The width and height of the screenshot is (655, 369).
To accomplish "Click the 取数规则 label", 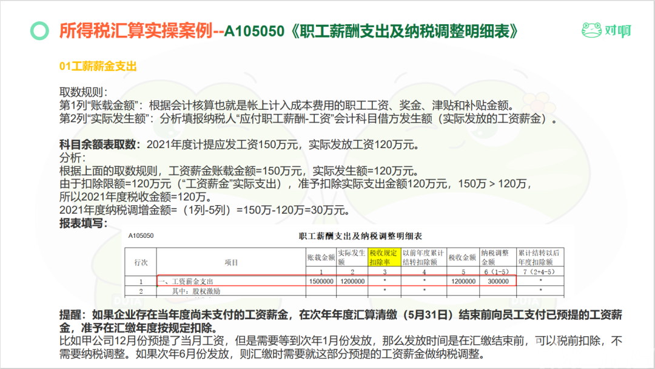I will click(x=84, y=92).
